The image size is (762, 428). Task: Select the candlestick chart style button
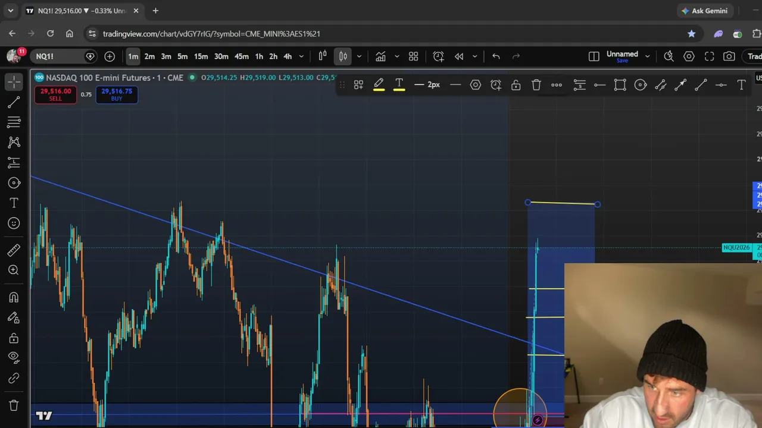[343, 56]
